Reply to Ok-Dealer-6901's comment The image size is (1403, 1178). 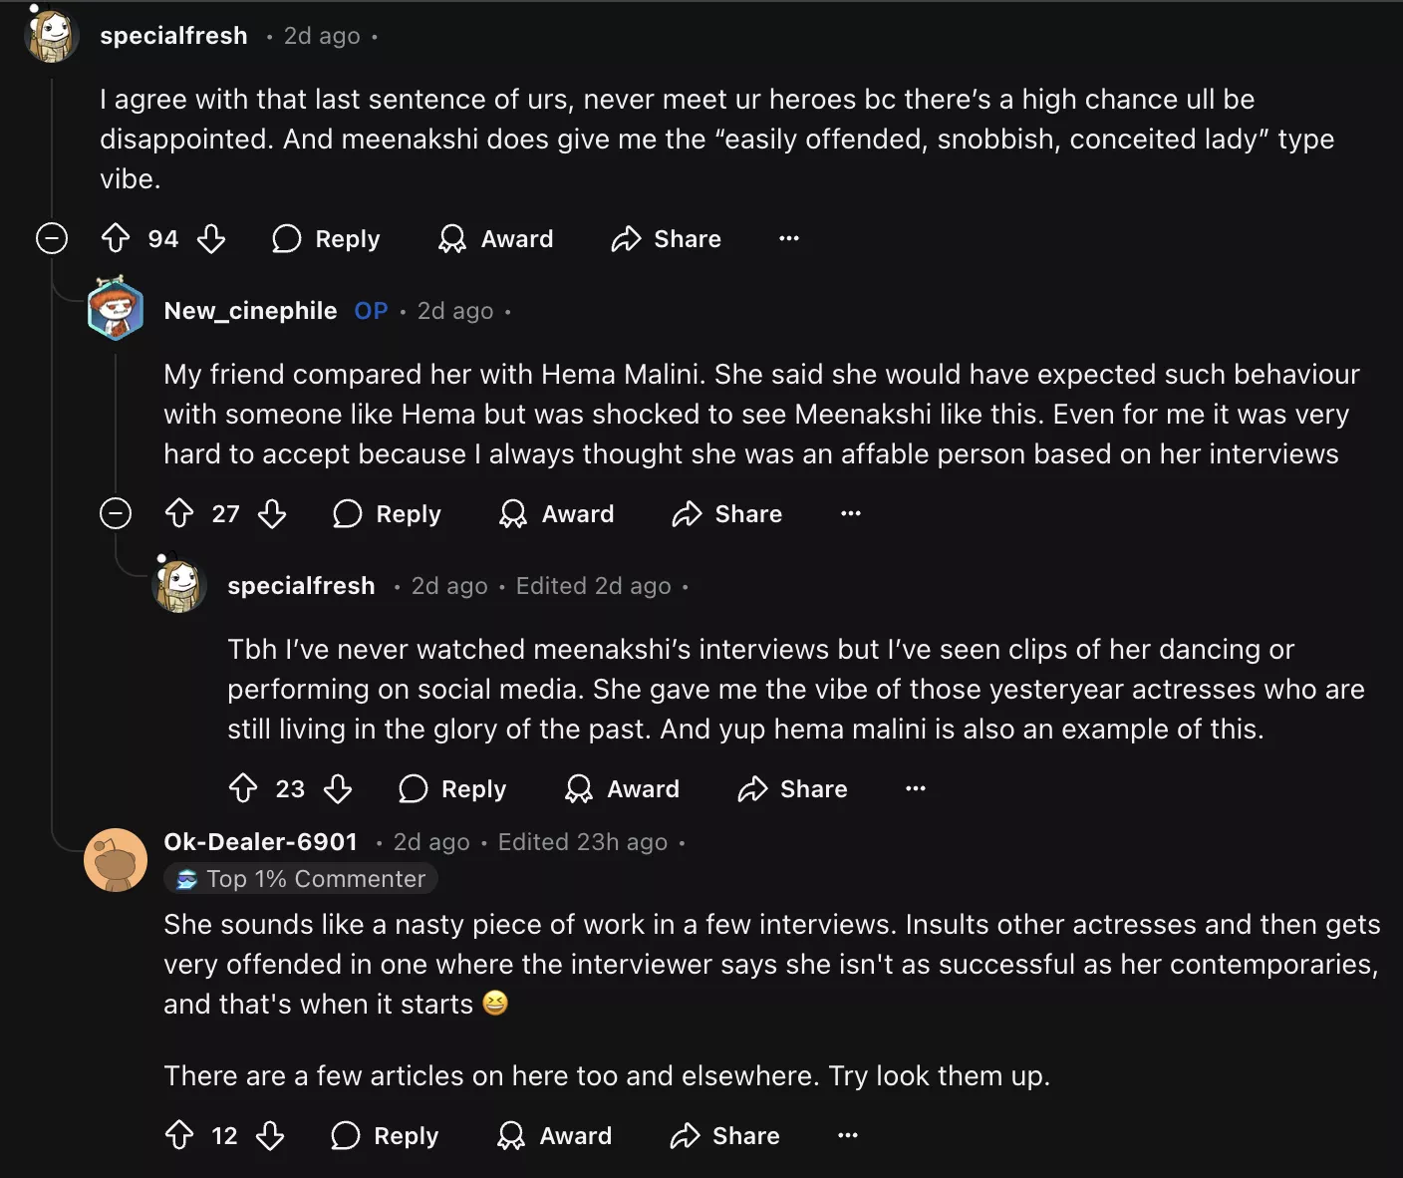(x=385, y=1135)
